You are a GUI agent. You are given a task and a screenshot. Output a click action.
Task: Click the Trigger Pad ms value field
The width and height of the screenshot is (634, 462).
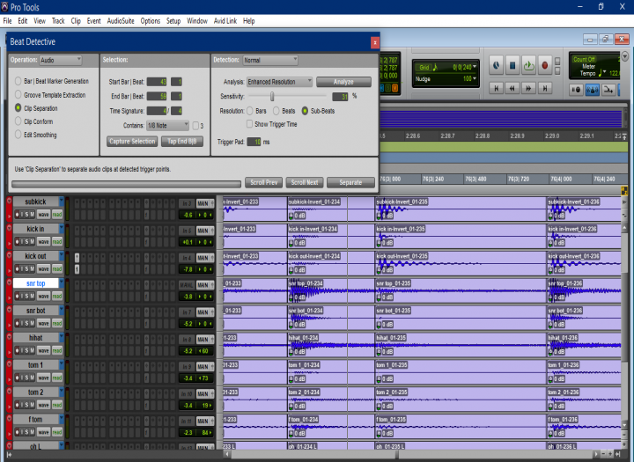point(254,142)
